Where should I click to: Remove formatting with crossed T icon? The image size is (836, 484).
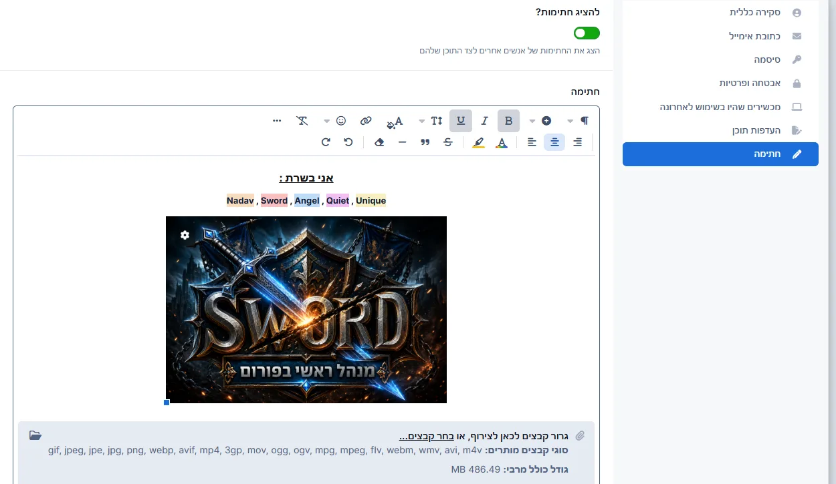pos(302,121)
